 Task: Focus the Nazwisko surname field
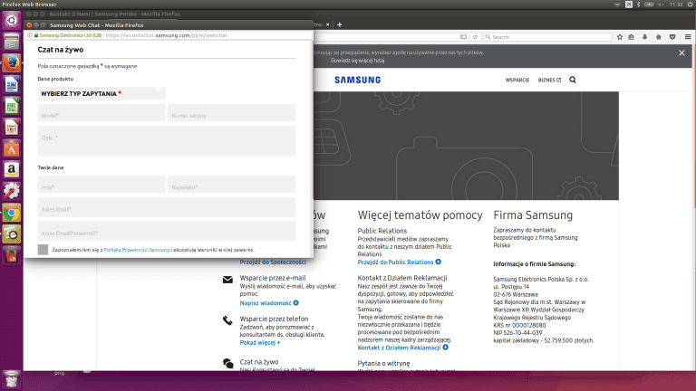coord(232,185)
